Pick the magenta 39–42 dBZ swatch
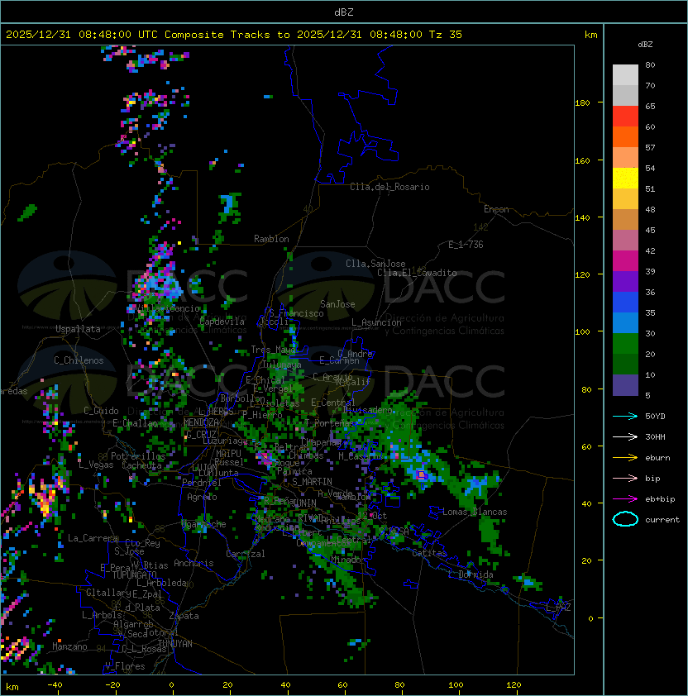688x696 pixels. [625, 261]
